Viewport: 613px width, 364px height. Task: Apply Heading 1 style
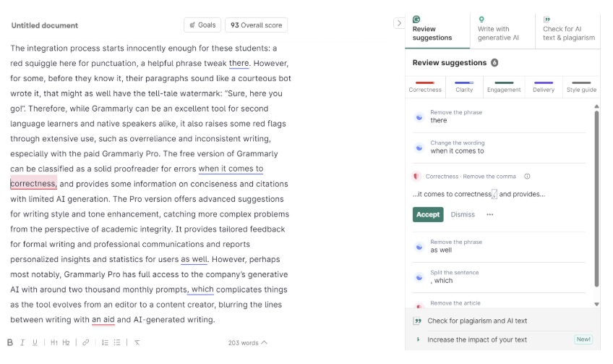[x=53, y=342]
